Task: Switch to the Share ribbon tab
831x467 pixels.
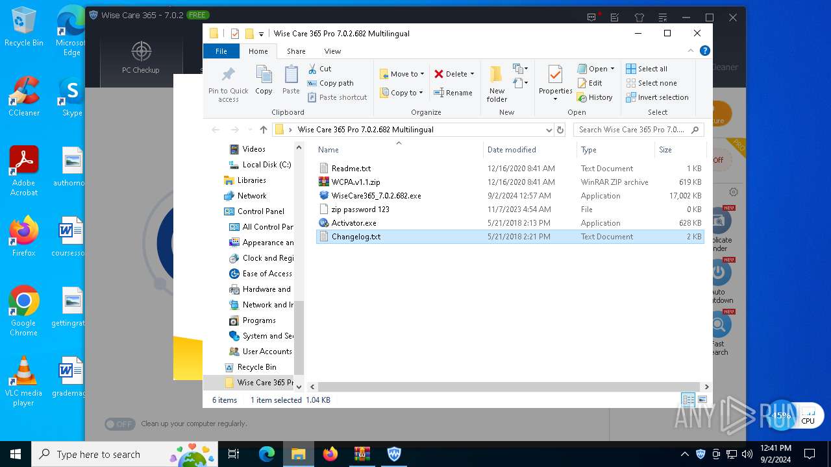Action: [296, 51]
